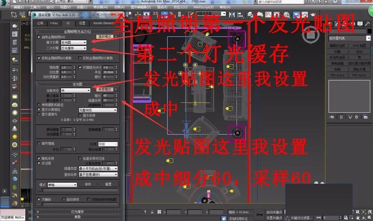The height and width of the screenshot is (221, 373).
Task: Click the selection lock icon in status bar
Action: tap(152, 212)
